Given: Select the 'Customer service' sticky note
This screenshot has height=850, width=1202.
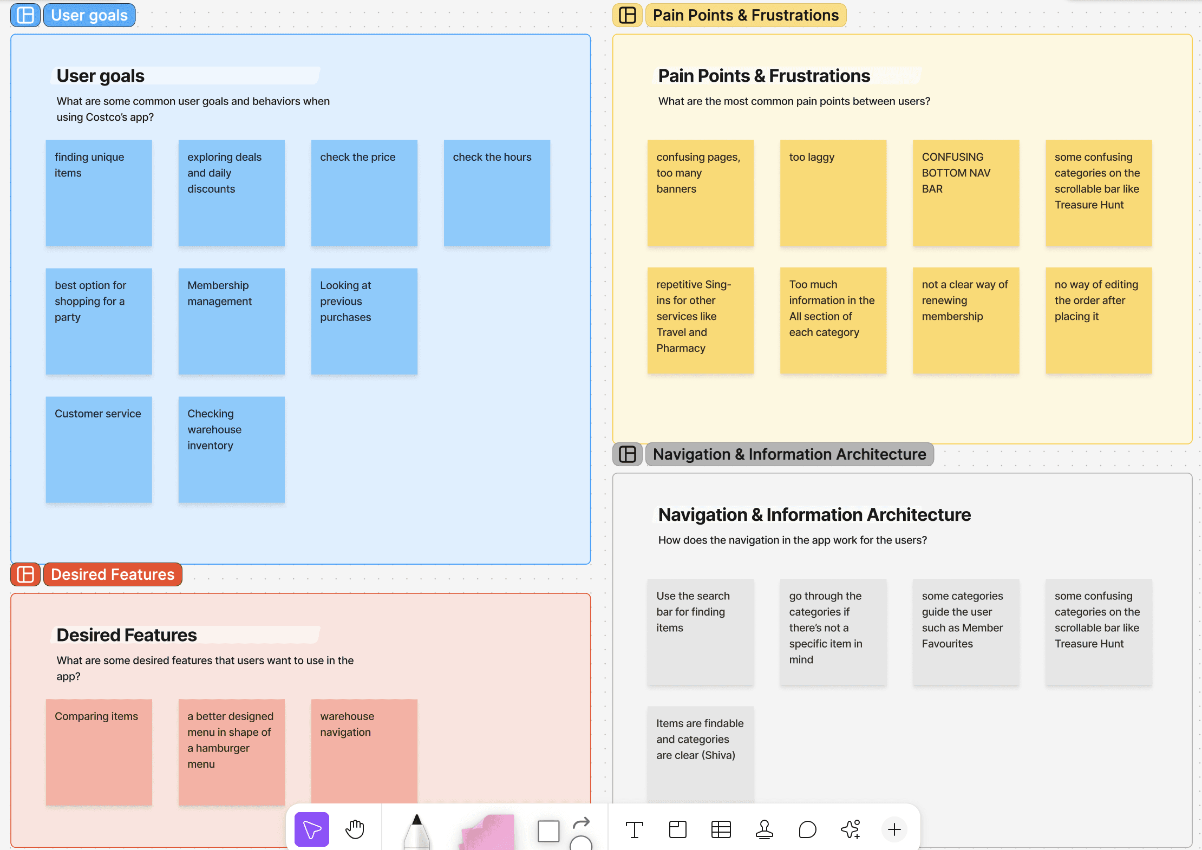Looking at the screenshot, I should 99,450.
